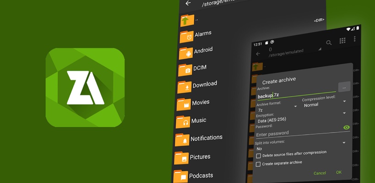
Task: Click the archive name field backup.7z
Action: click(296, 95)
